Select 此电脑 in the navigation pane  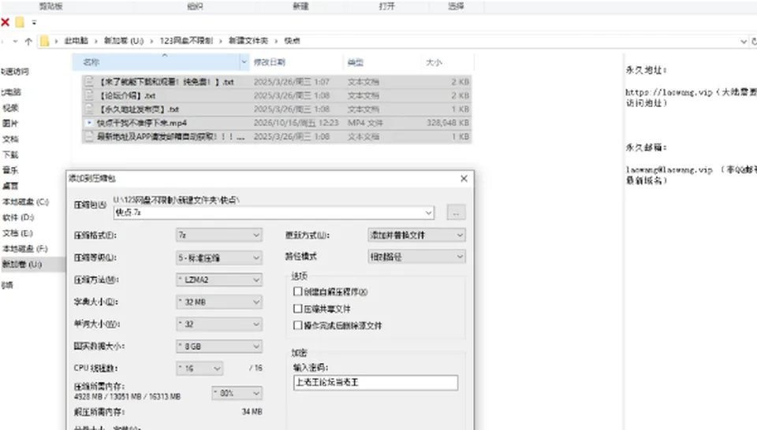11,92
